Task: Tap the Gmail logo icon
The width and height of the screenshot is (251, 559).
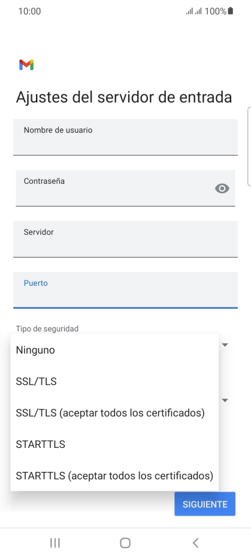Action: [x=26, y=64]
